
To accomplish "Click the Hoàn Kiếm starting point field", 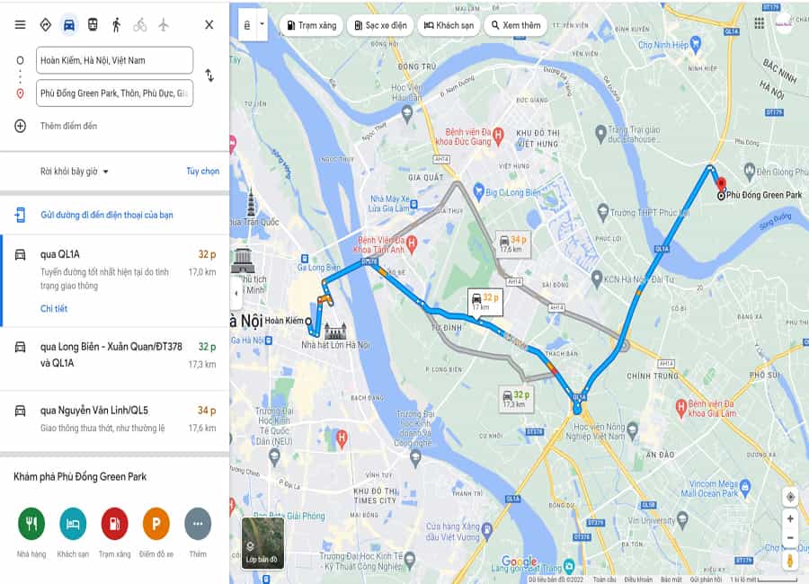I will (114, 60).
